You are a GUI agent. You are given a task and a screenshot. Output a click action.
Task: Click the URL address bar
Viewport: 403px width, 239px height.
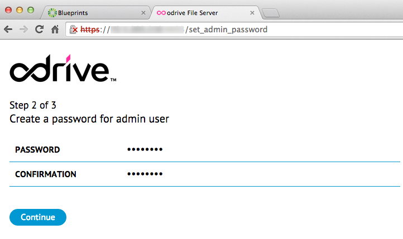pyautogui.click(x=234, y=30)
